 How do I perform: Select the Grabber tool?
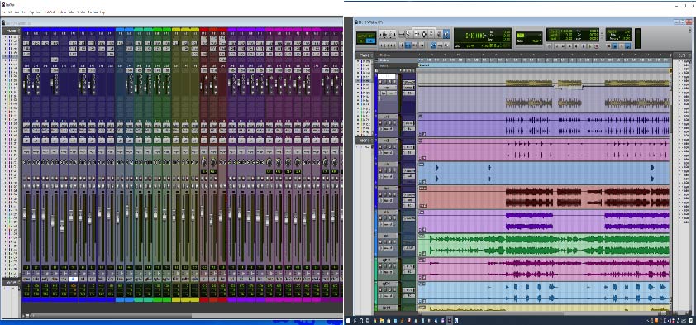tap(431, 34)
